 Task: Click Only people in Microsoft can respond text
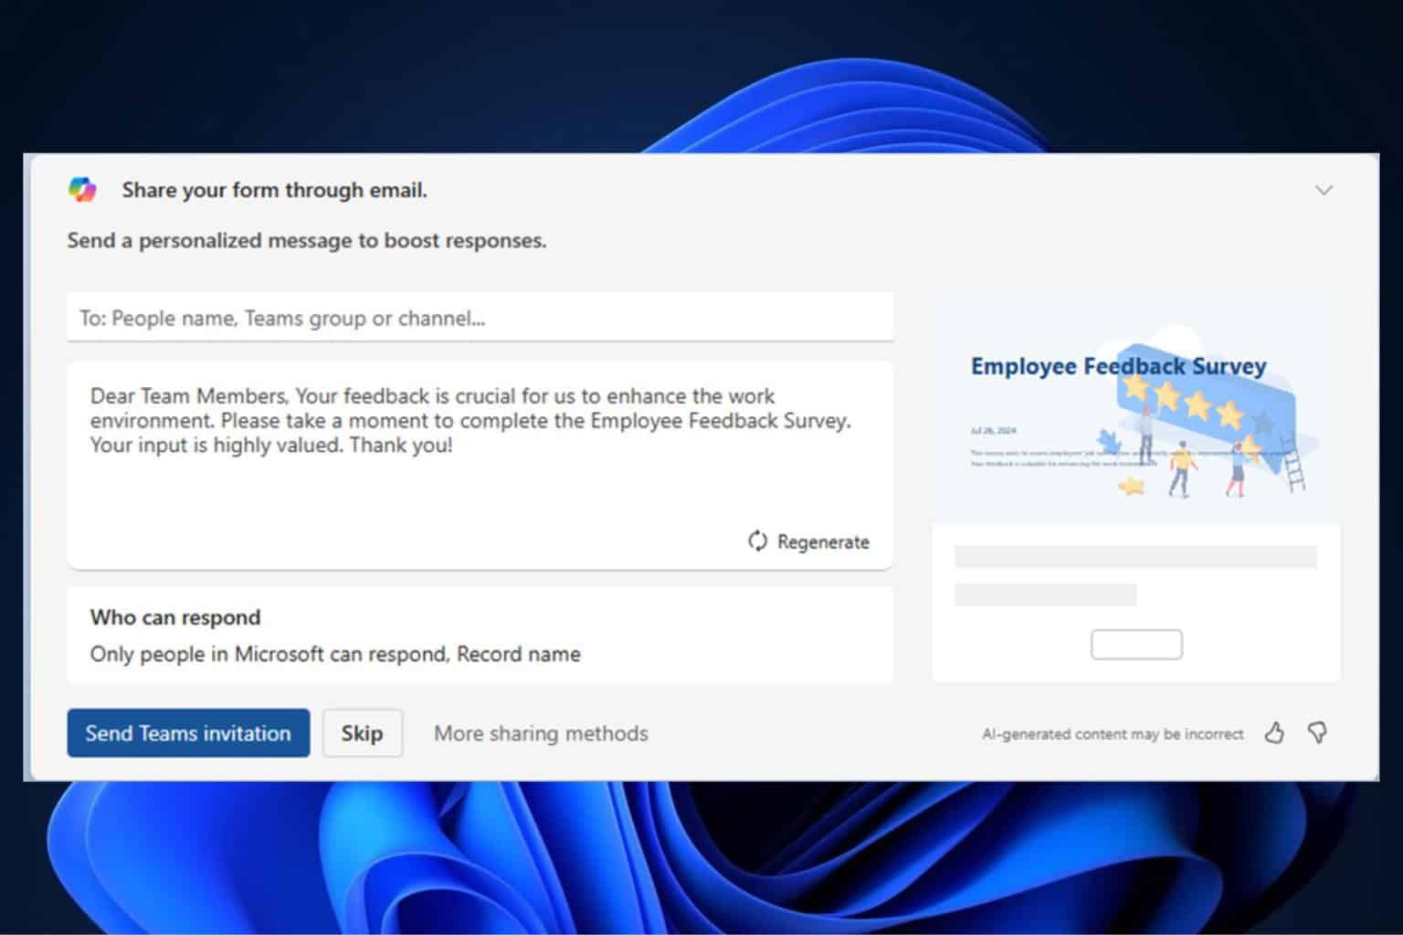point(335,654)
